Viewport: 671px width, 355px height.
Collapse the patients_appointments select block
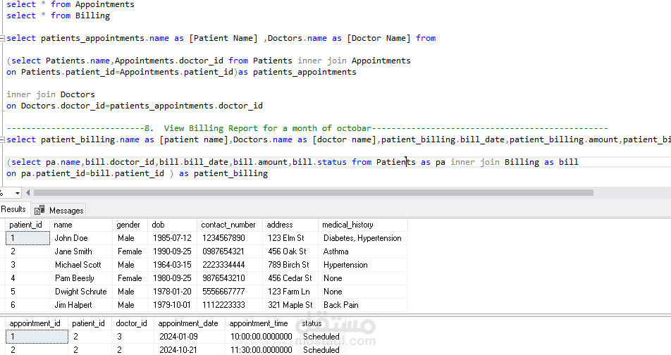(2, 38)
